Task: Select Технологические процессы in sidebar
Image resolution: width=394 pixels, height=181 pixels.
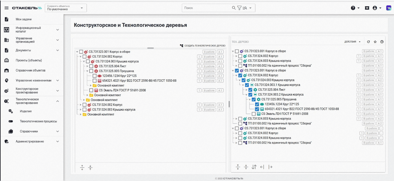Action: pyautogui.click(x=38, y=121)
